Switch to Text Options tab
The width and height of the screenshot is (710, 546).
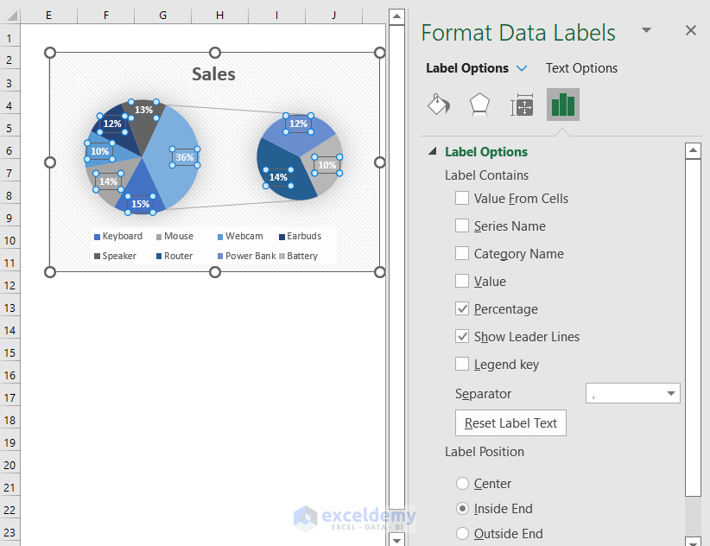pyautogui.click(x=581, y=68)
